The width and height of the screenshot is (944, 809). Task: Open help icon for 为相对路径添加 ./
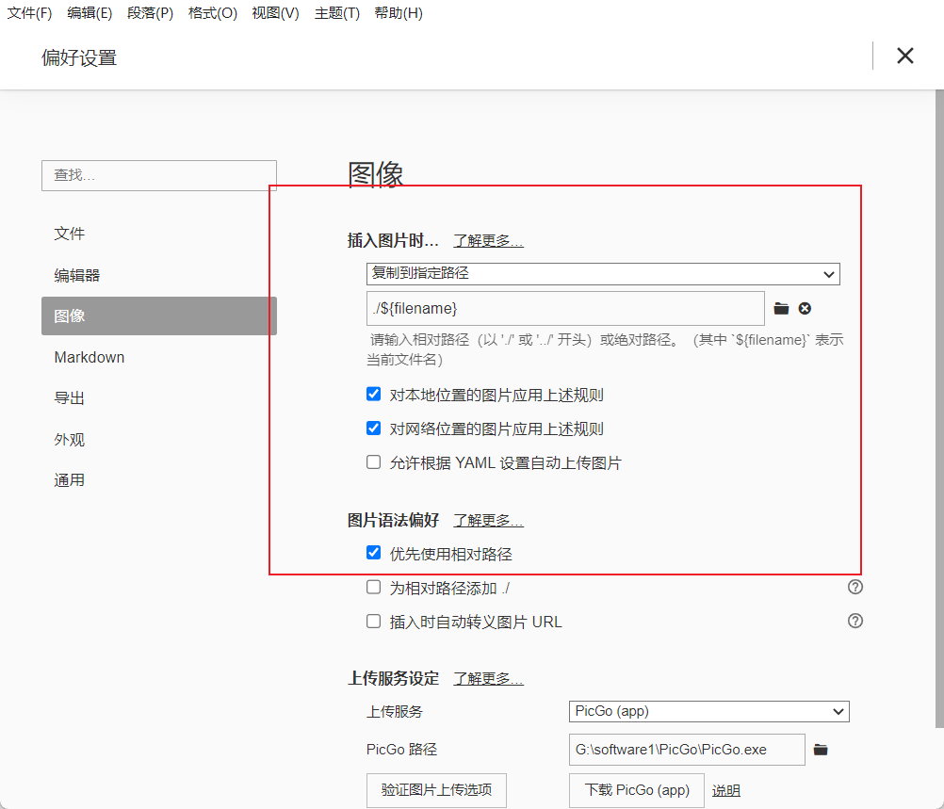(x=854, y=587)
